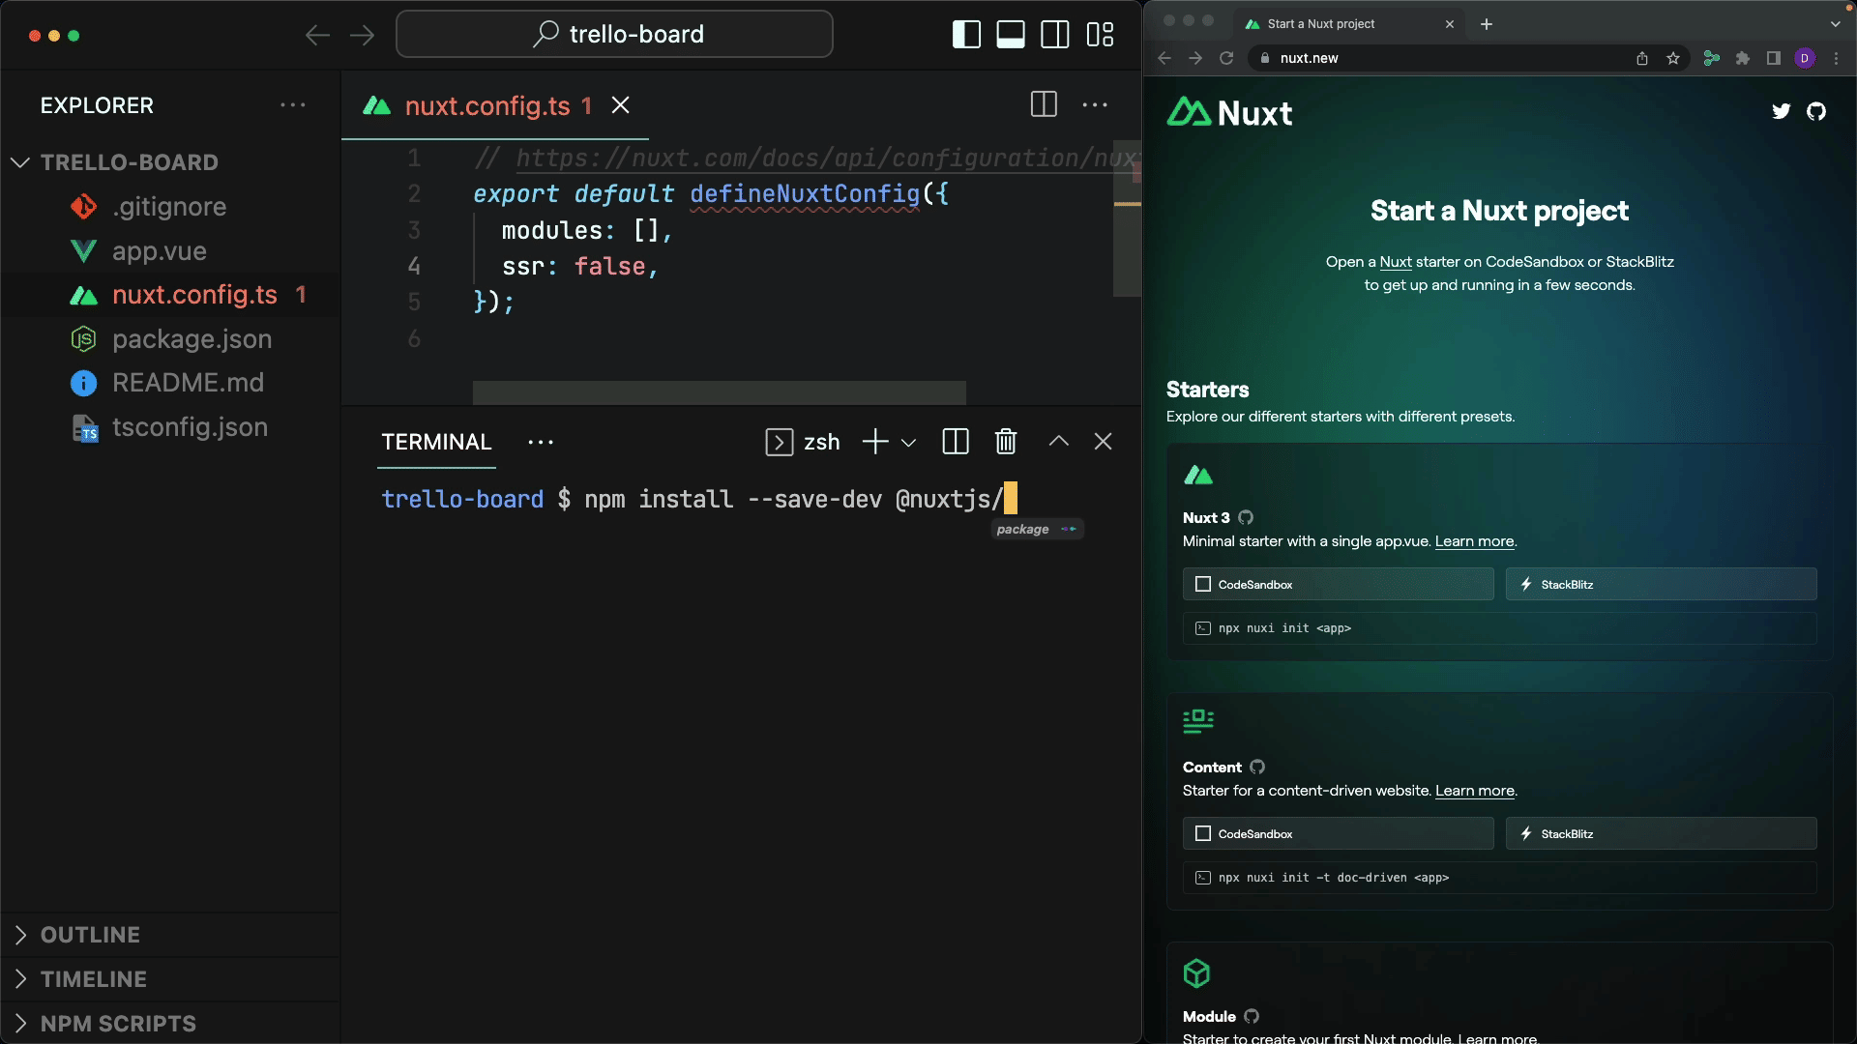This screenshot has height=1044, width=1857.
Task: Open Content starter in StackBlitz
Action: pyautogui.click(x=1661, y=833)
